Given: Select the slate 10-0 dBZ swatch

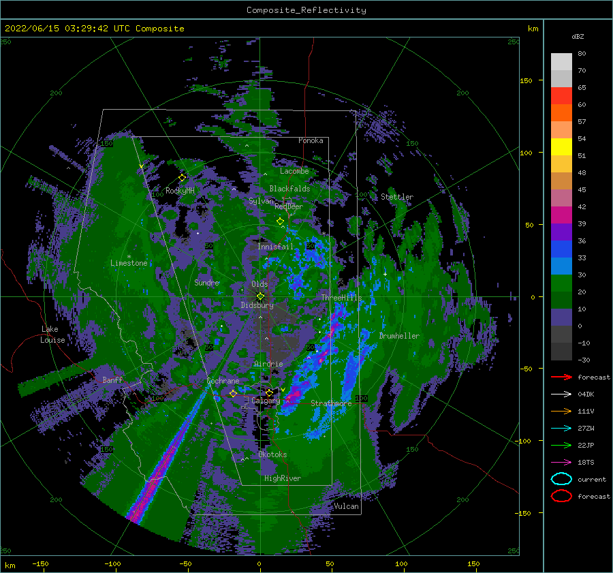Looking at the screenshot, I should (x=561, y=318).
